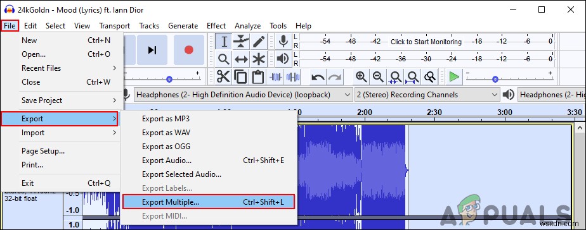
Task: Open the Analyze menu
Action: coord(247,26)
